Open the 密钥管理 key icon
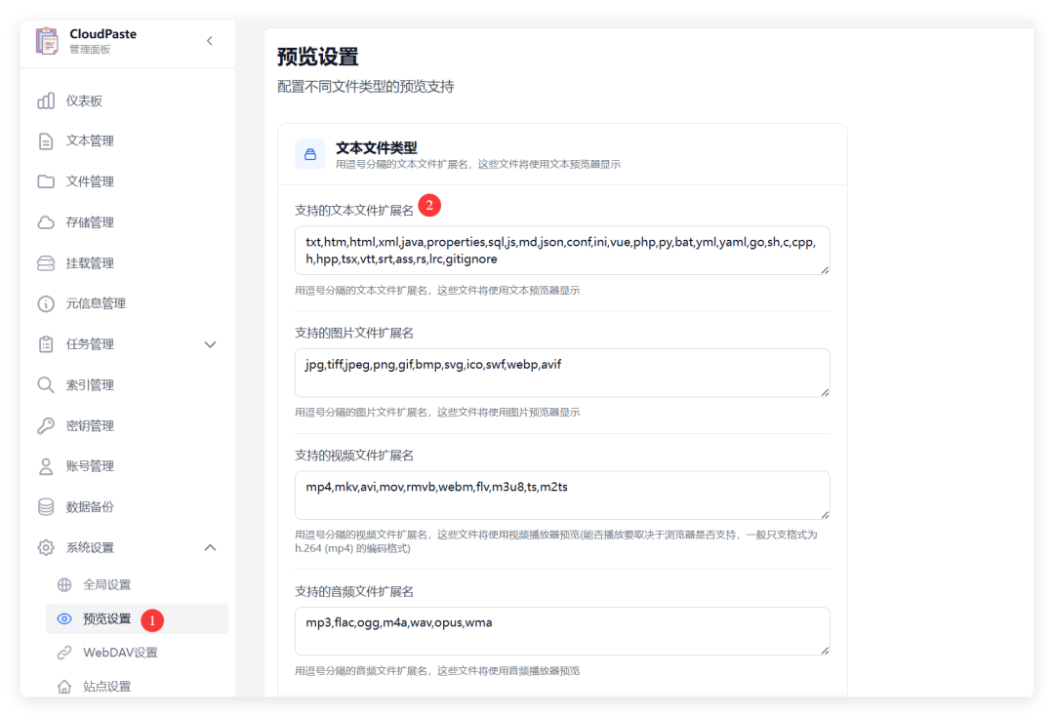The image size is (1054, 717). [x=45, y=425]
